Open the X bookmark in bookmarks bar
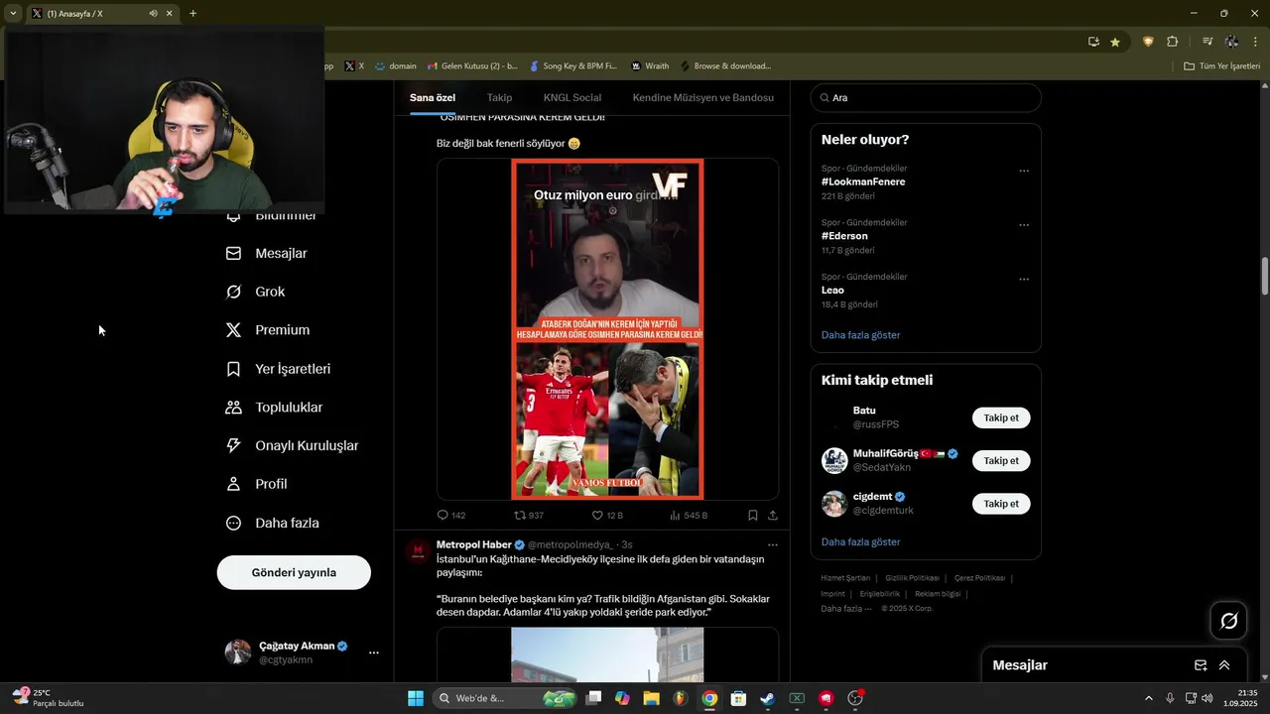Screen dimensions: 1270x714 tap(354, 66)
